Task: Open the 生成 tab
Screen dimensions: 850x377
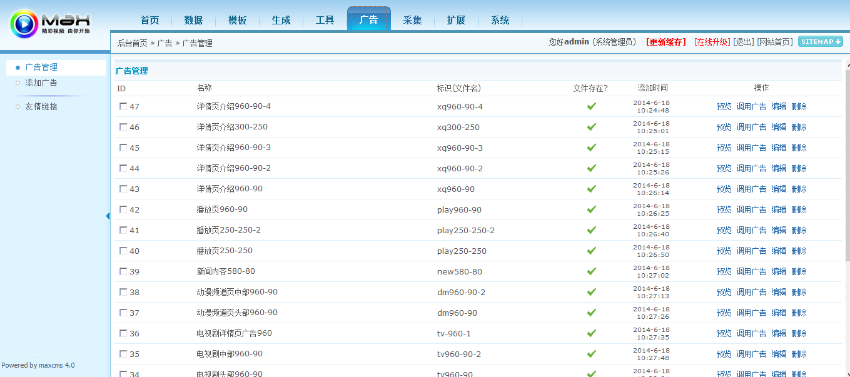Action: 281,19
